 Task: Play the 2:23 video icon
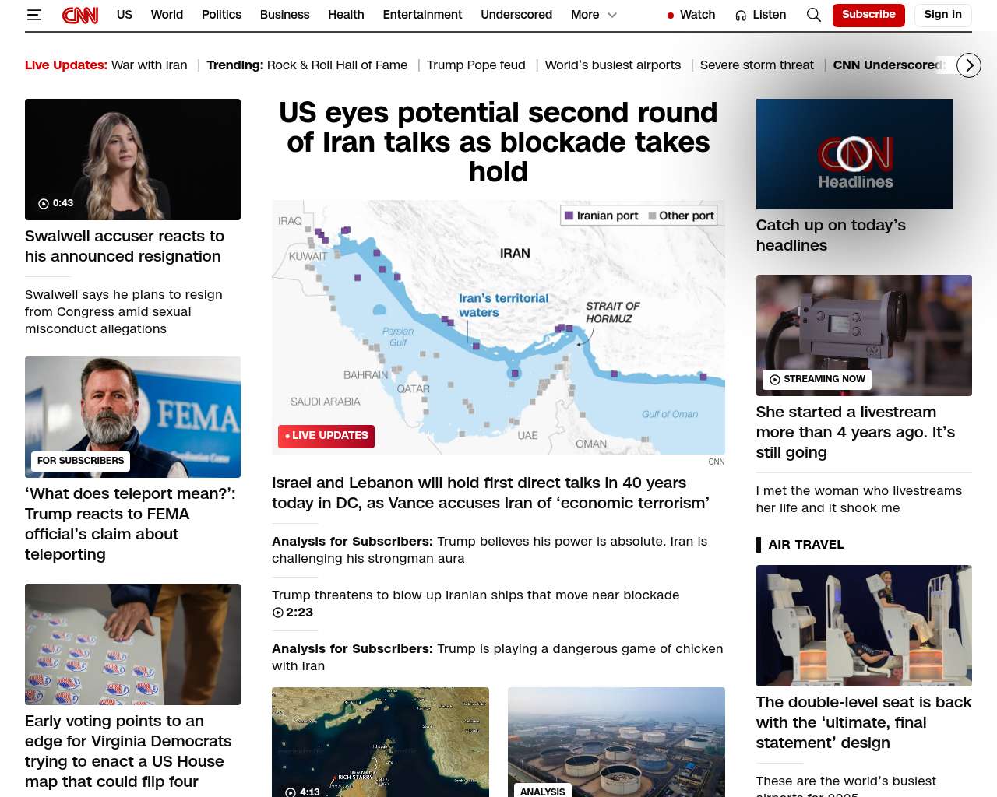(278, 613)
